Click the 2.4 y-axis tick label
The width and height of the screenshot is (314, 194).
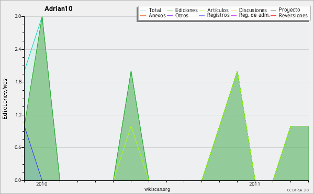click(x=18, y=49)
